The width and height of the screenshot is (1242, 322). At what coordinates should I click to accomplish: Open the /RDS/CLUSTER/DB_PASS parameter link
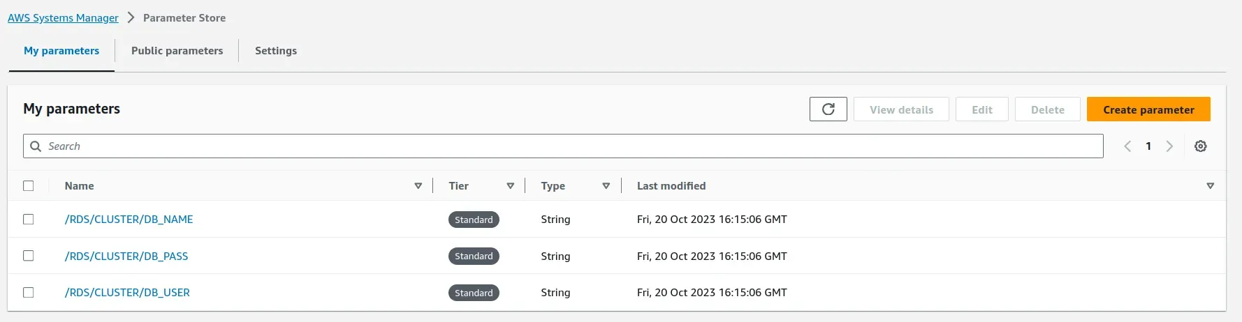[126, 256]
